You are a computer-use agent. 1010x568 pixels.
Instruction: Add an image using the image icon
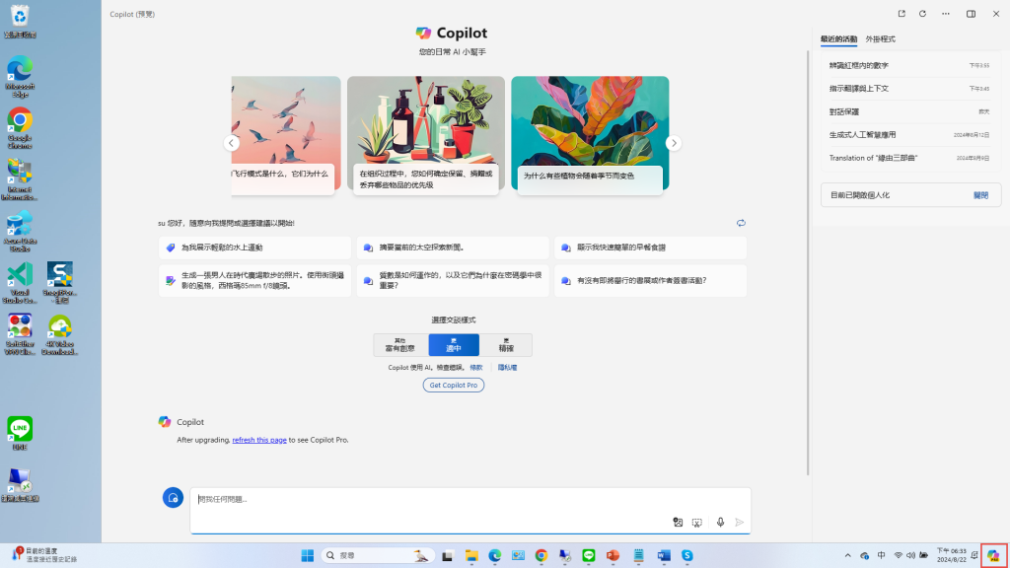678,523
